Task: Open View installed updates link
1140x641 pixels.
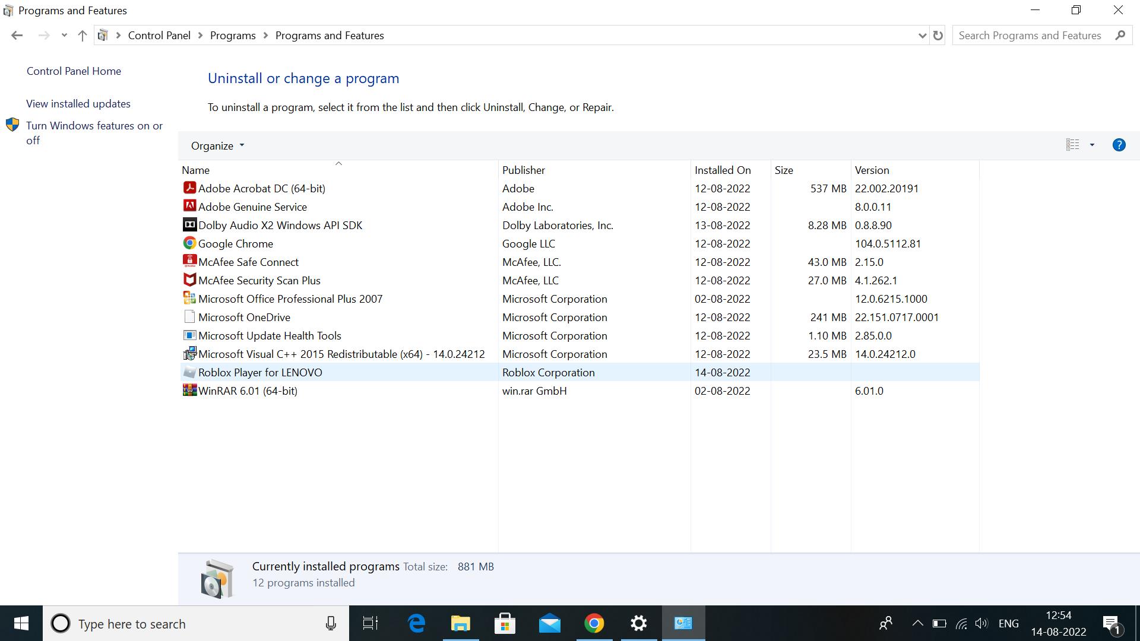Action: click(78, 104)
